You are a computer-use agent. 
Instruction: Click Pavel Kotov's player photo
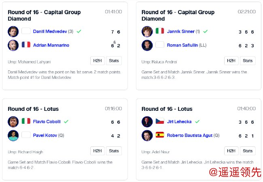click(x=13, y=135)
